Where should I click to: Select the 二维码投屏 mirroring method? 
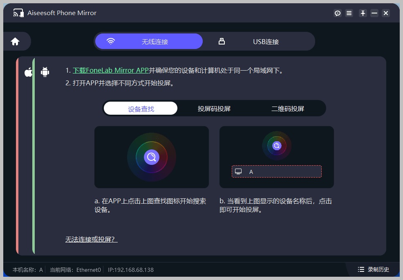pos(288,109)
